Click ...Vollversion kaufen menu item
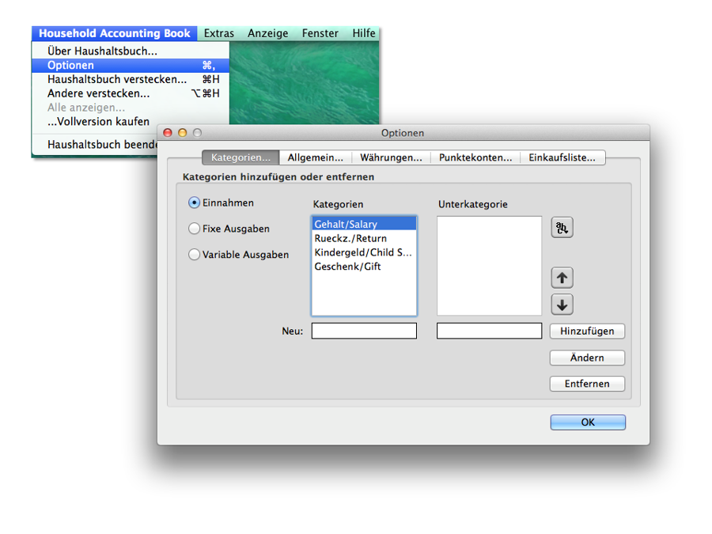 [98, 122]
